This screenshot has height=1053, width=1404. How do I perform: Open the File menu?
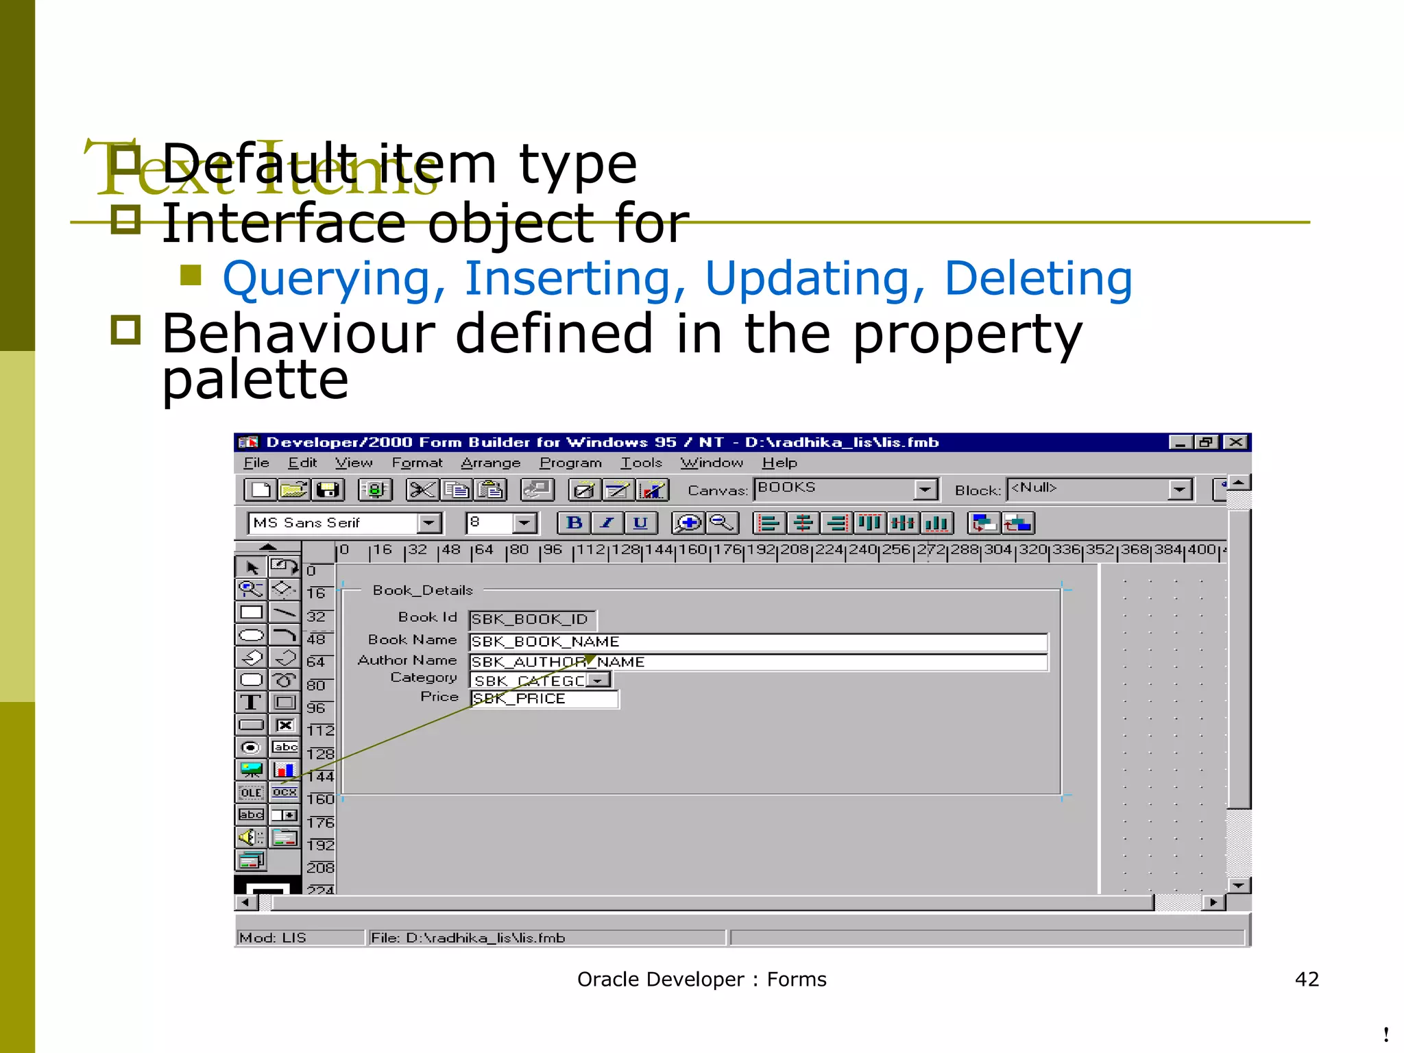[256, 463]
